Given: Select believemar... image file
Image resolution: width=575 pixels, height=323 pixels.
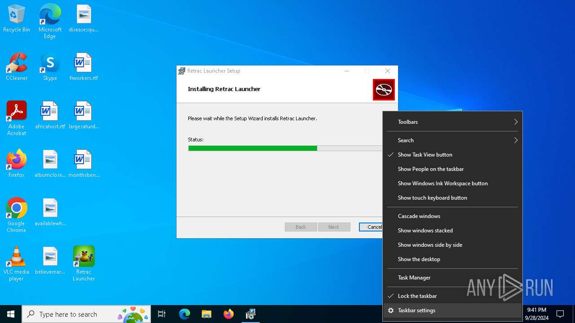Looking at the screenshot, I should 50,261.
